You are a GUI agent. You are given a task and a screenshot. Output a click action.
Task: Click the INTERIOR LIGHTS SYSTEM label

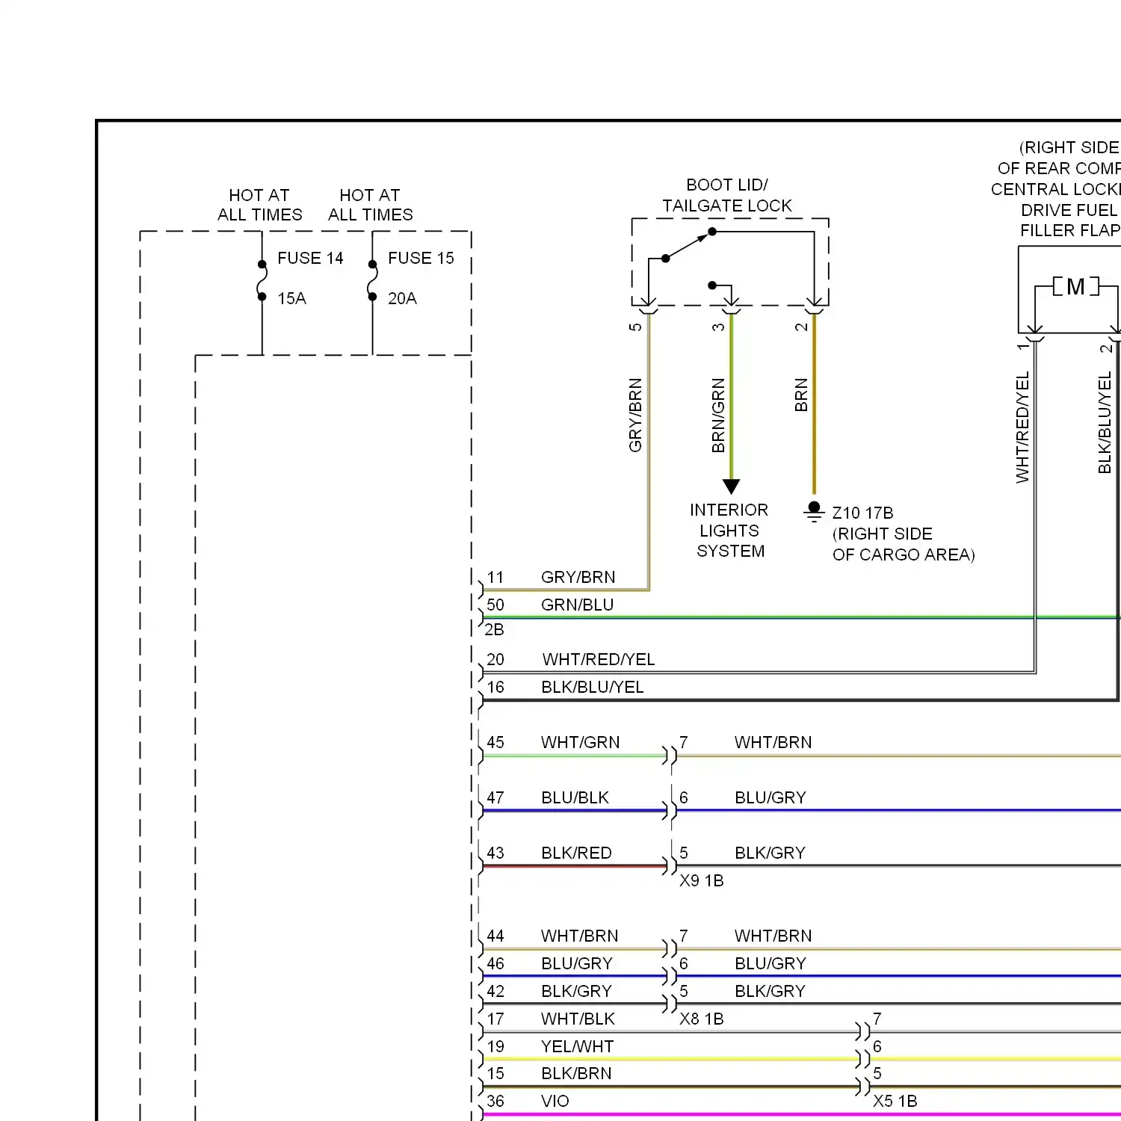(729, 531)
